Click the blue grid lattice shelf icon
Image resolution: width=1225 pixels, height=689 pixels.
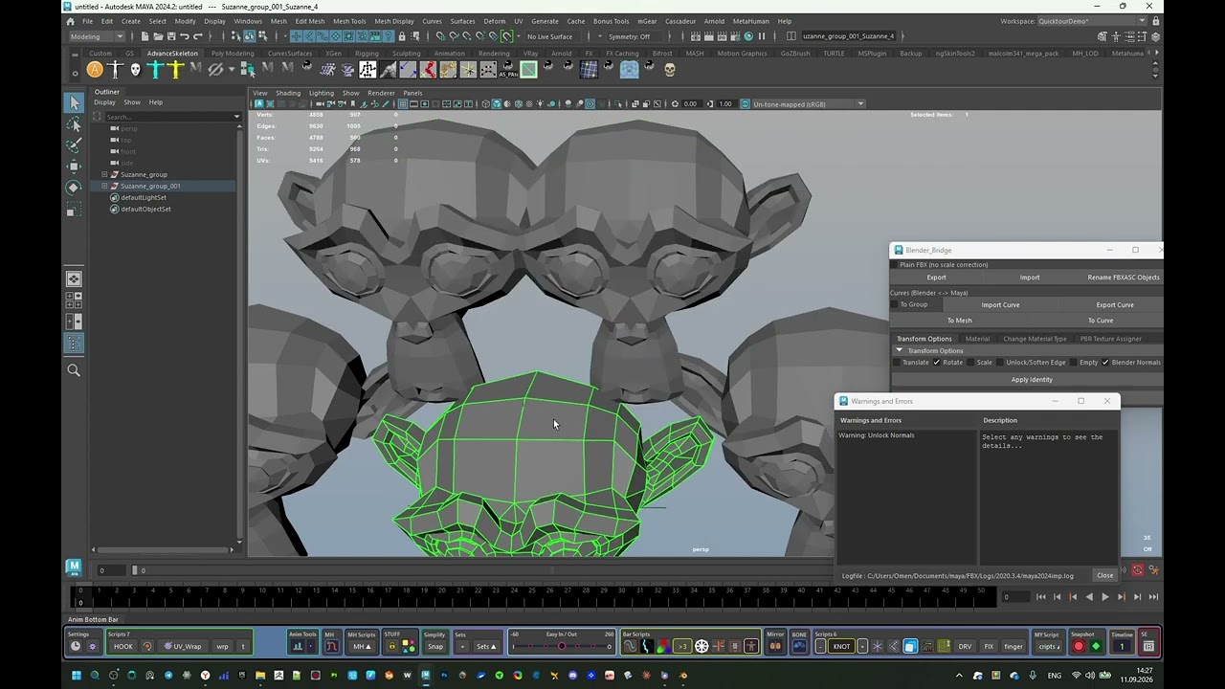pyautogui.click(x=589, y=69)
